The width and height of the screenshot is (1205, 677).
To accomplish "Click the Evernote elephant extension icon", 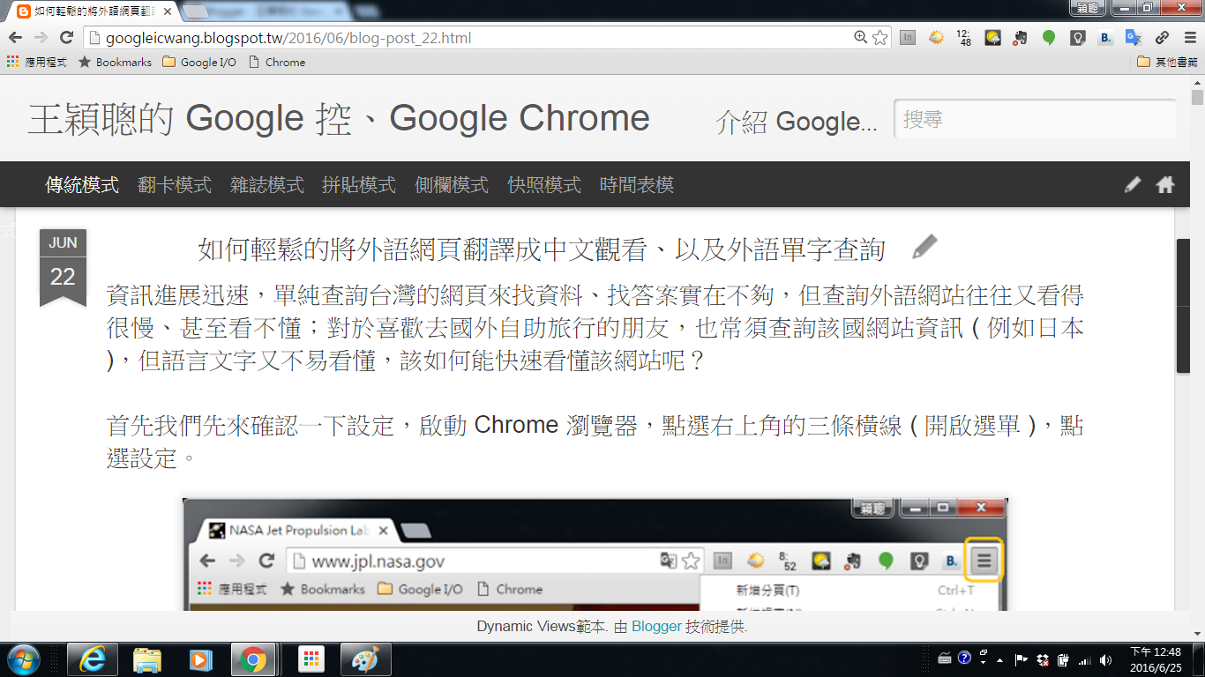I will tap(1021, 38).
